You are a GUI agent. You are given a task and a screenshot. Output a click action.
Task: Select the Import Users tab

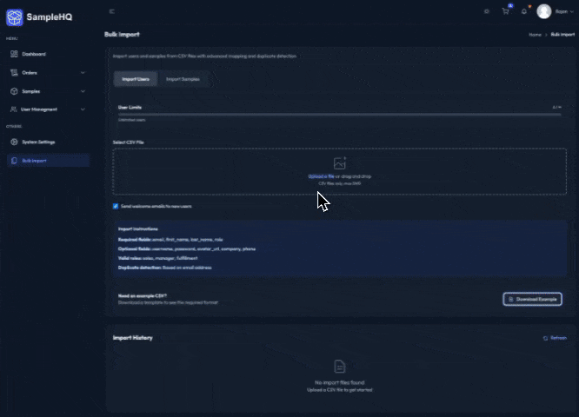(135, 79)
